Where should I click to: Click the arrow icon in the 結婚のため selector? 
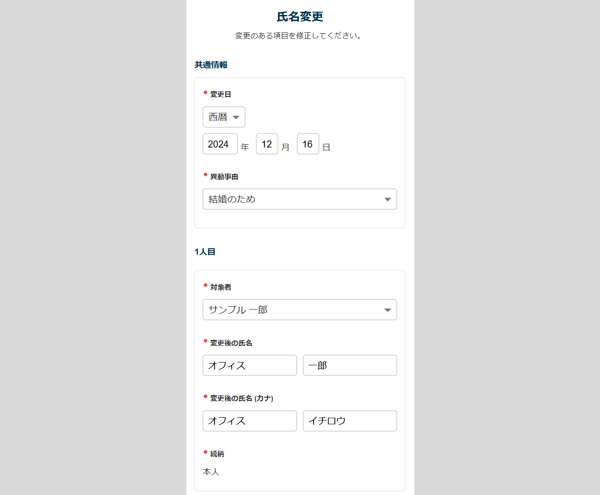pos(388,199)
